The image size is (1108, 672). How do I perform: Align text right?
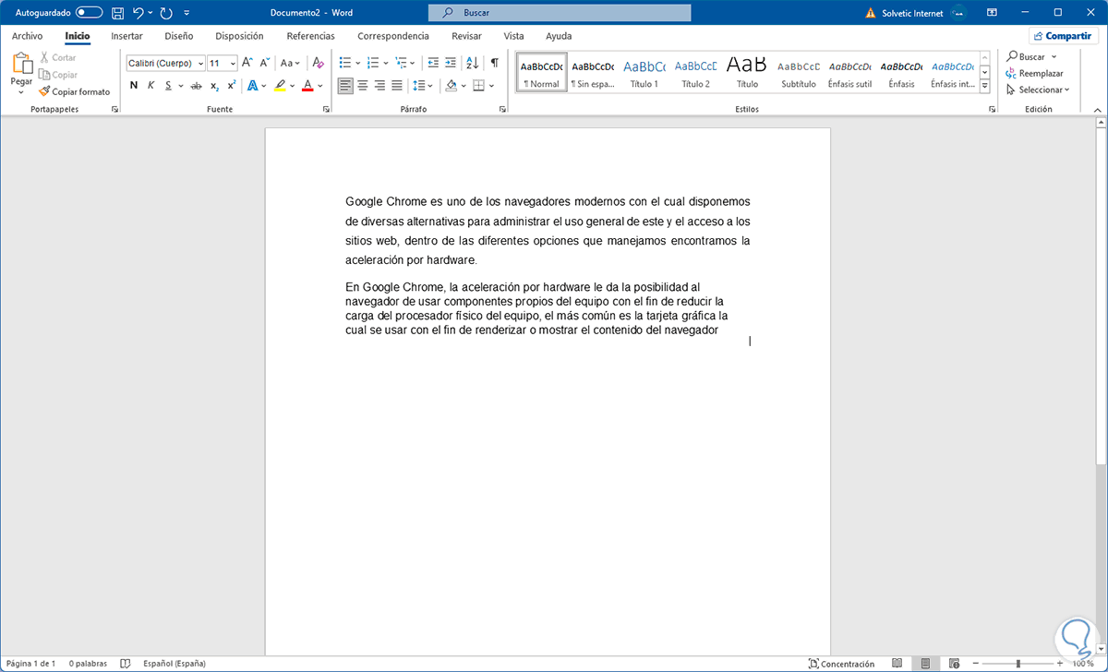click(x=379, y=85)
